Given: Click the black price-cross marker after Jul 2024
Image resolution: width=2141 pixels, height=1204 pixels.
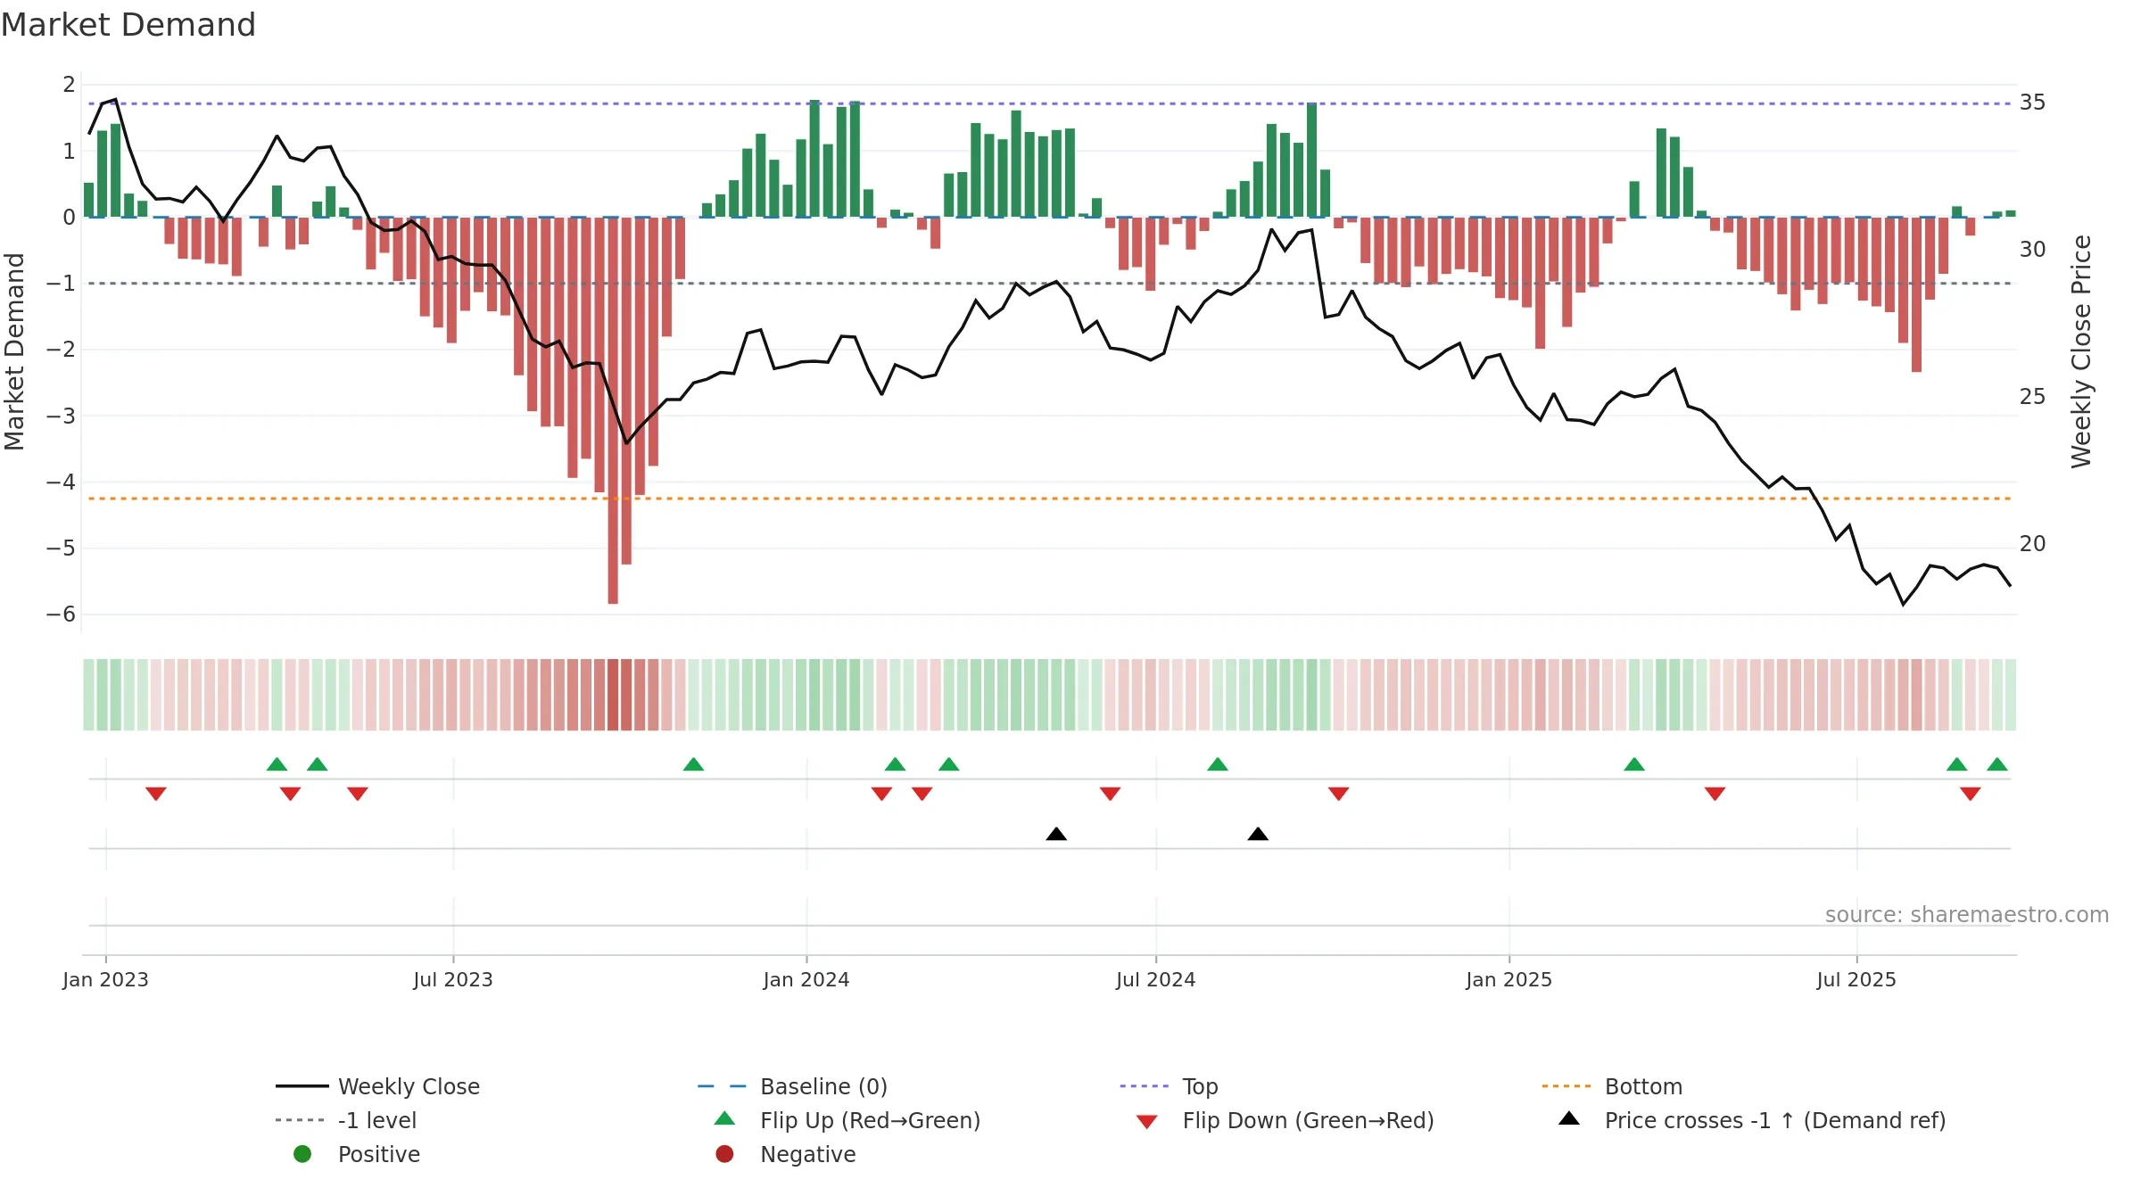Looking at the screenshot, I should (x=1258, y=834).
